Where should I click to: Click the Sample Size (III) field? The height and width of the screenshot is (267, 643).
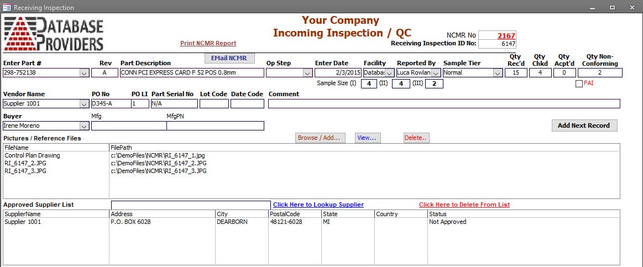pyautogui.click(x=434, y=83)
